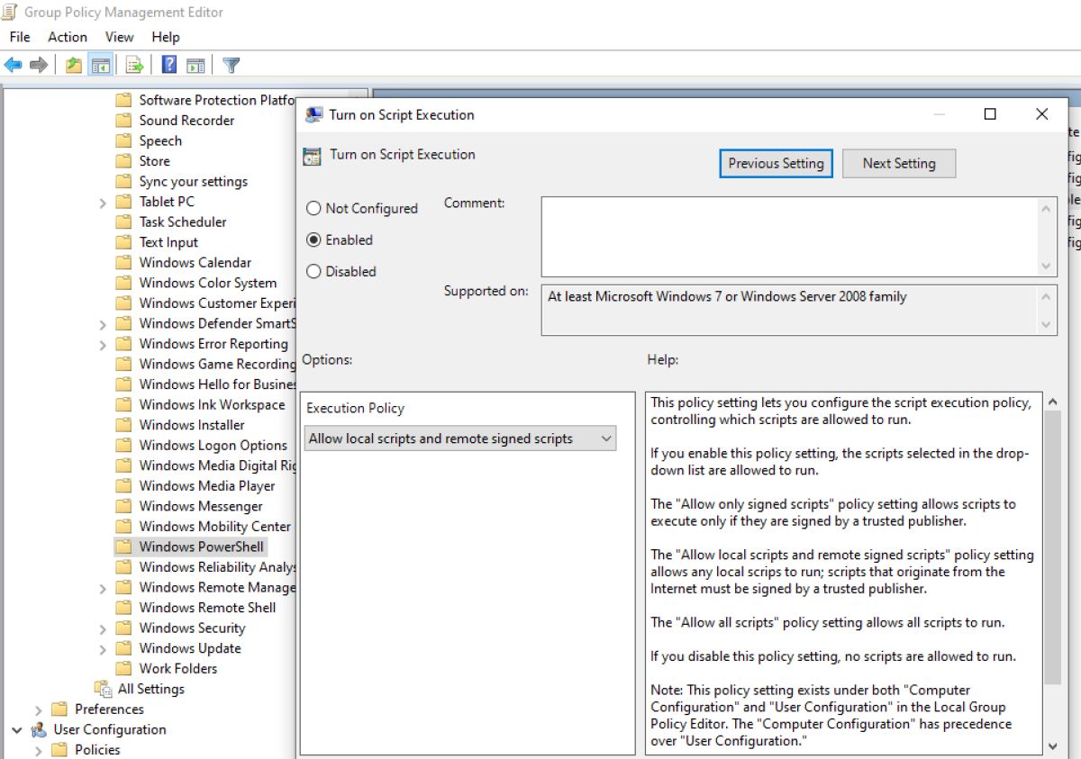Click the Sound Recorder folder icon
The image size is (1081, 759).
point(123,121)
